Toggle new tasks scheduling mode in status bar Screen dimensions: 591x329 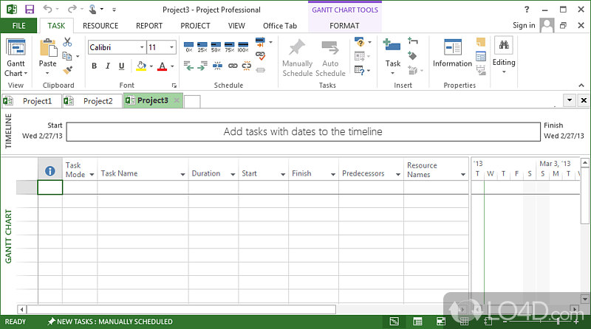109,322
